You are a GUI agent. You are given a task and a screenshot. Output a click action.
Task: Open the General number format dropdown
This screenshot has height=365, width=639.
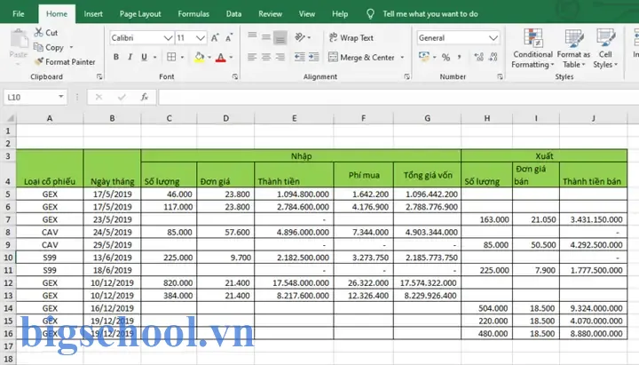[493, 38]
